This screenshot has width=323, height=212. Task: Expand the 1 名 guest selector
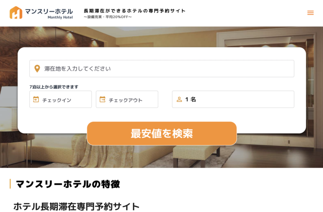(233, 99)
